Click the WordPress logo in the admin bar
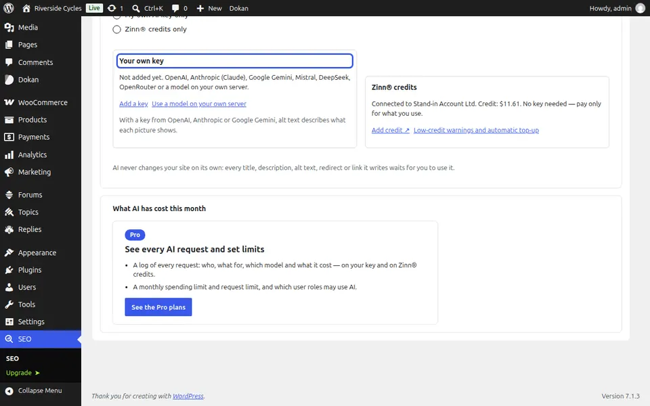 coord(9,8)
